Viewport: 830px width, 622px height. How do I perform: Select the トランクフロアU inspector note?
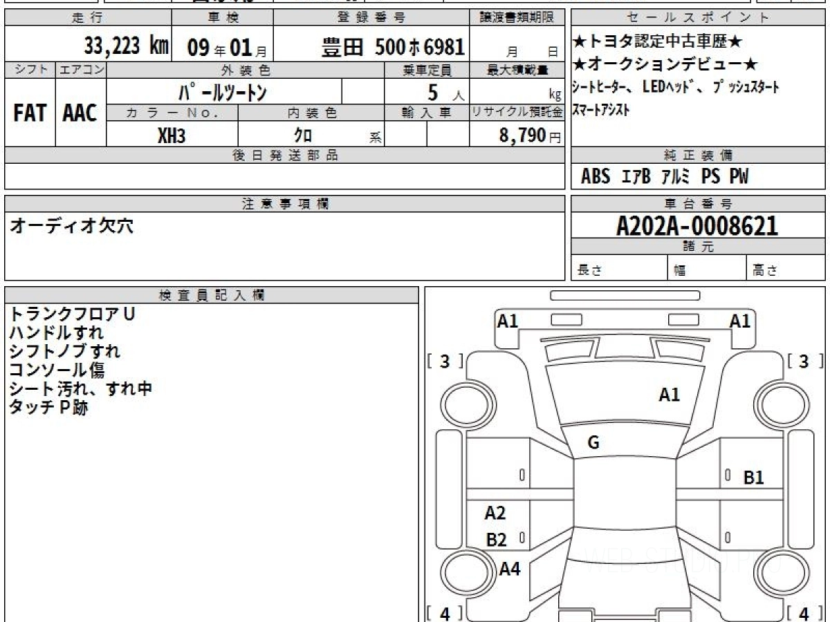coord(72,314)
